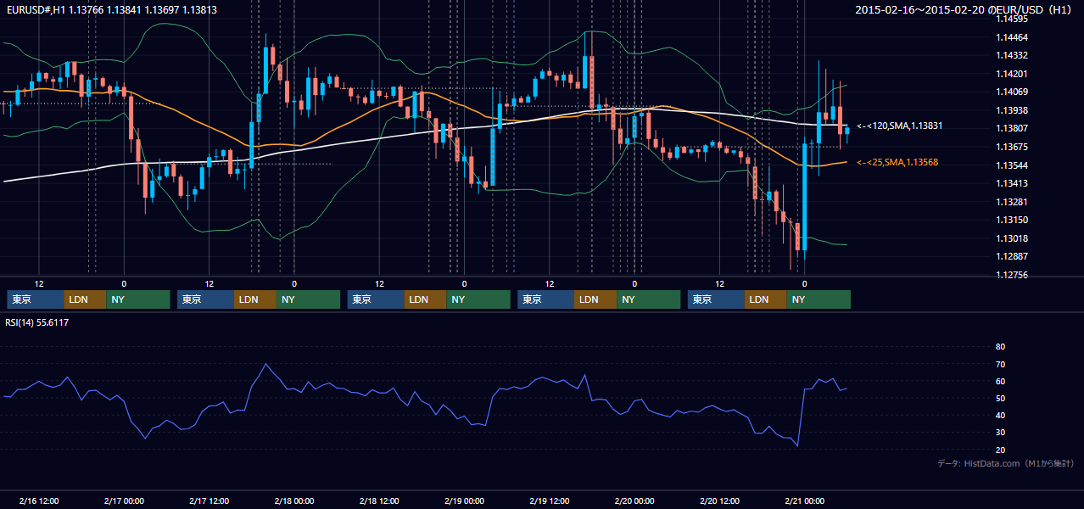Viewport: 1084px width, 509px height.
Task: Select the 2/18 12:00 date label
Action: coord(379,501)
